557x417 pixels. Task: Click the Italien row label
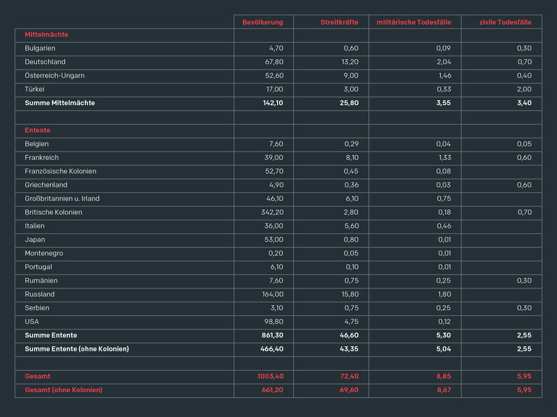[x=34, y=226]
